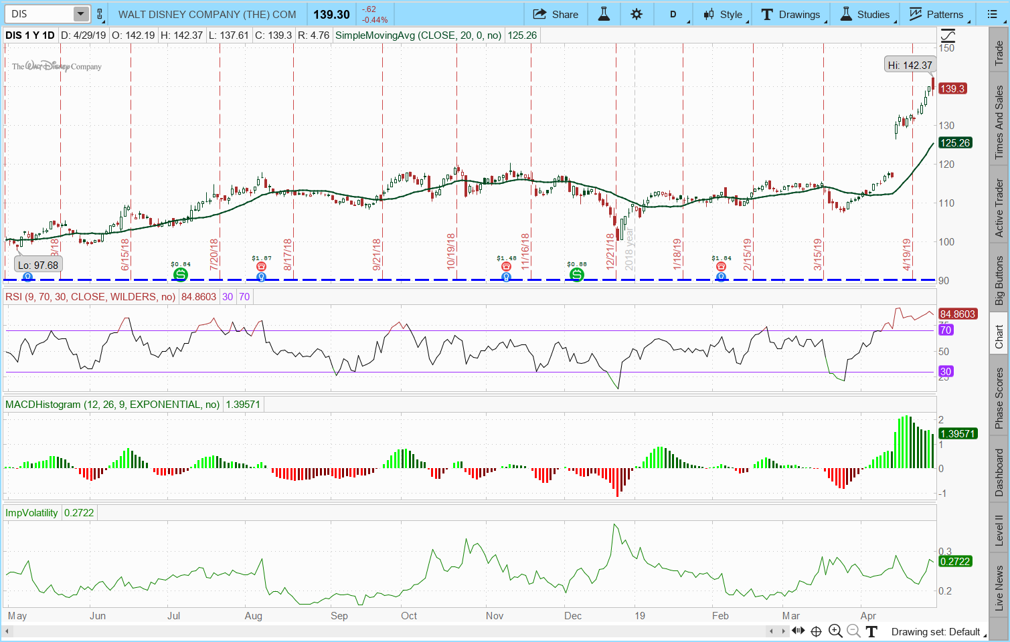Open the Live News sidebar tab
This screenshot has height=642, width=1010.
pos(999,587)
